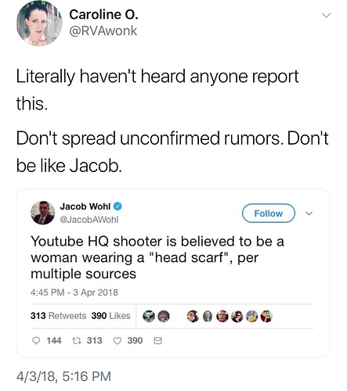Expand the chevron beside the Follow button
The width and height of the screenshot is (347, 391).
[x=309, y=213]
